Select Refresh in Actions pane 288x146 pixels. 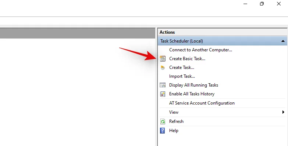[x=176, y=121]
